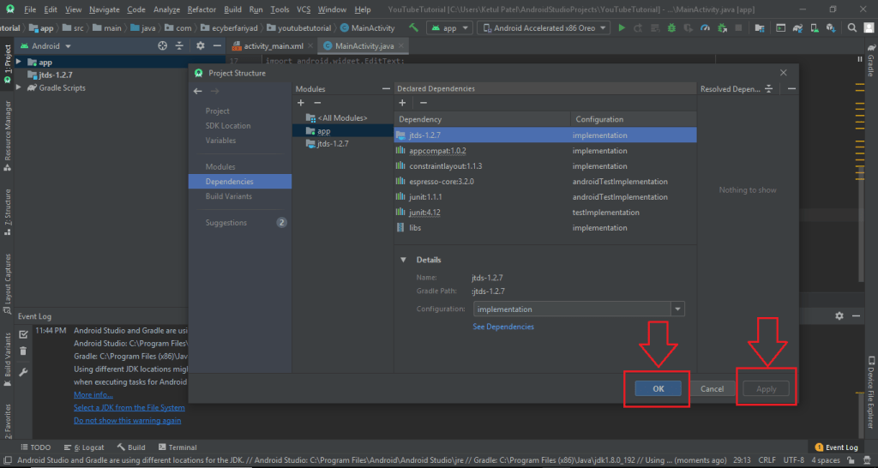Image resolution: width=878 pixels, height=468 pixels.
Task: Select Build Variants in the sidebar
Action: (x=228, y=196)
